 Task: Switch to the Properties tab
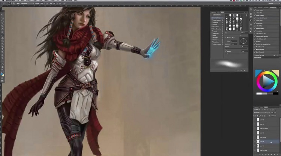pos(213,12)
